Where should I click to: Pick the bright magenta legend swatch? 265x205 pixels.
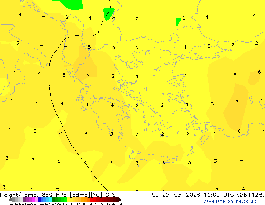pyautogui.click(x=33, y=200)
